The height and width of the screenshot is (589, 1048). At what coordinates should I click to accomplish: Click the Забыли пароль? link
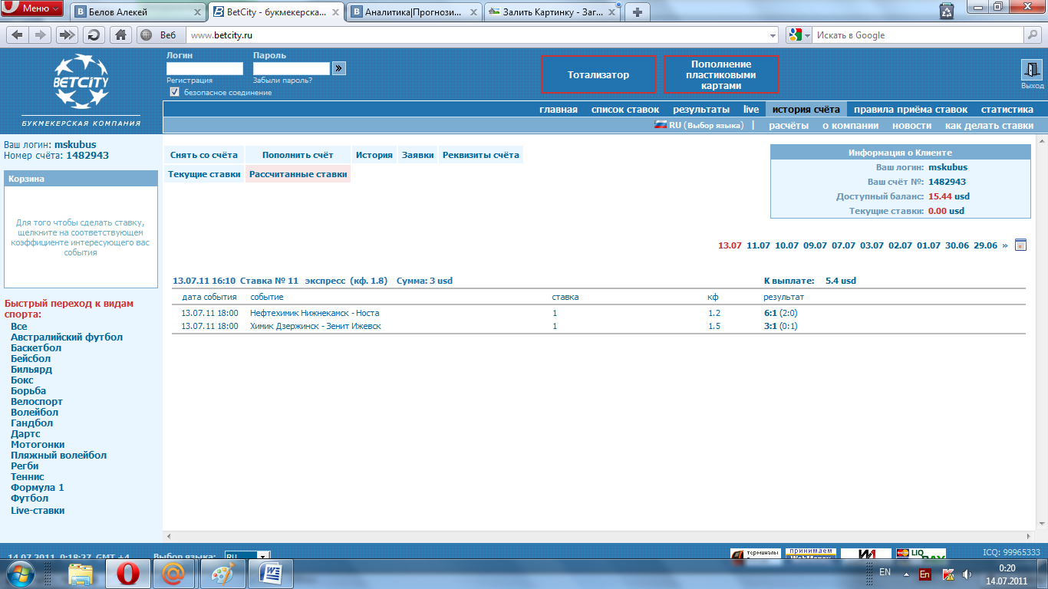[x=282, y=80]
